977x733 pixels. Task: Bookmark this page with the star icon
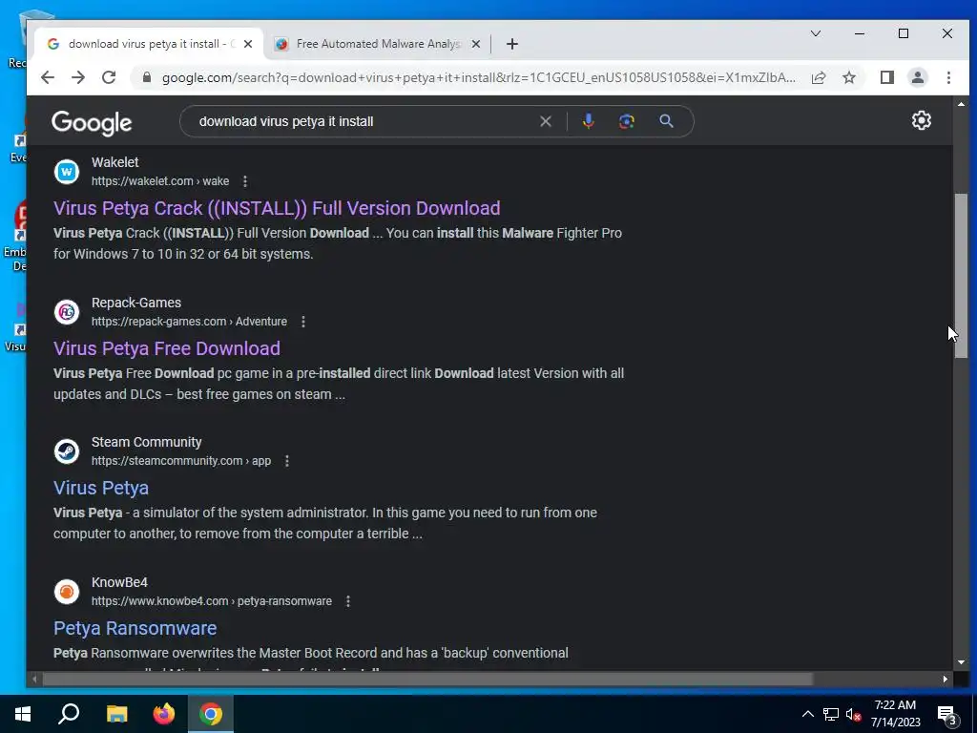coord(848,77)
